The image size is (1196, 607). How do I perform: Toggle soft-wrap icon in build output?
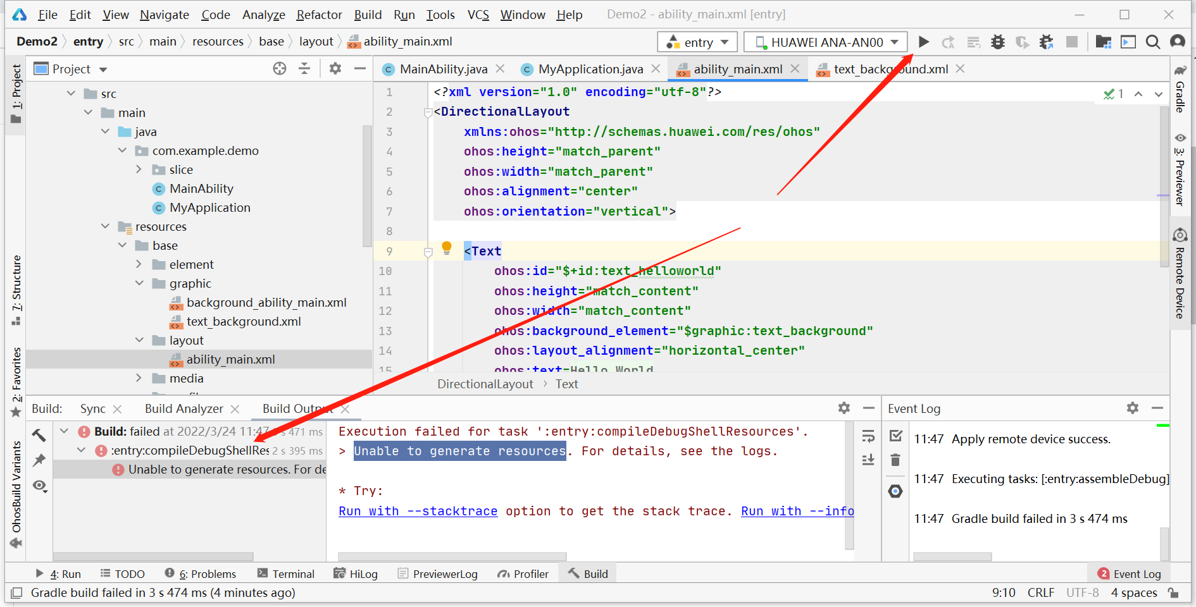[868, 436]
